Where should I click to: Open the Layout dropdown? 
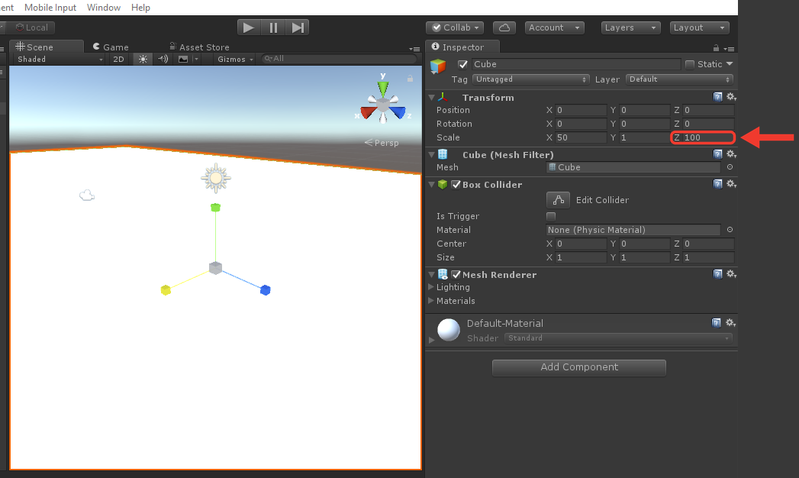699,27
